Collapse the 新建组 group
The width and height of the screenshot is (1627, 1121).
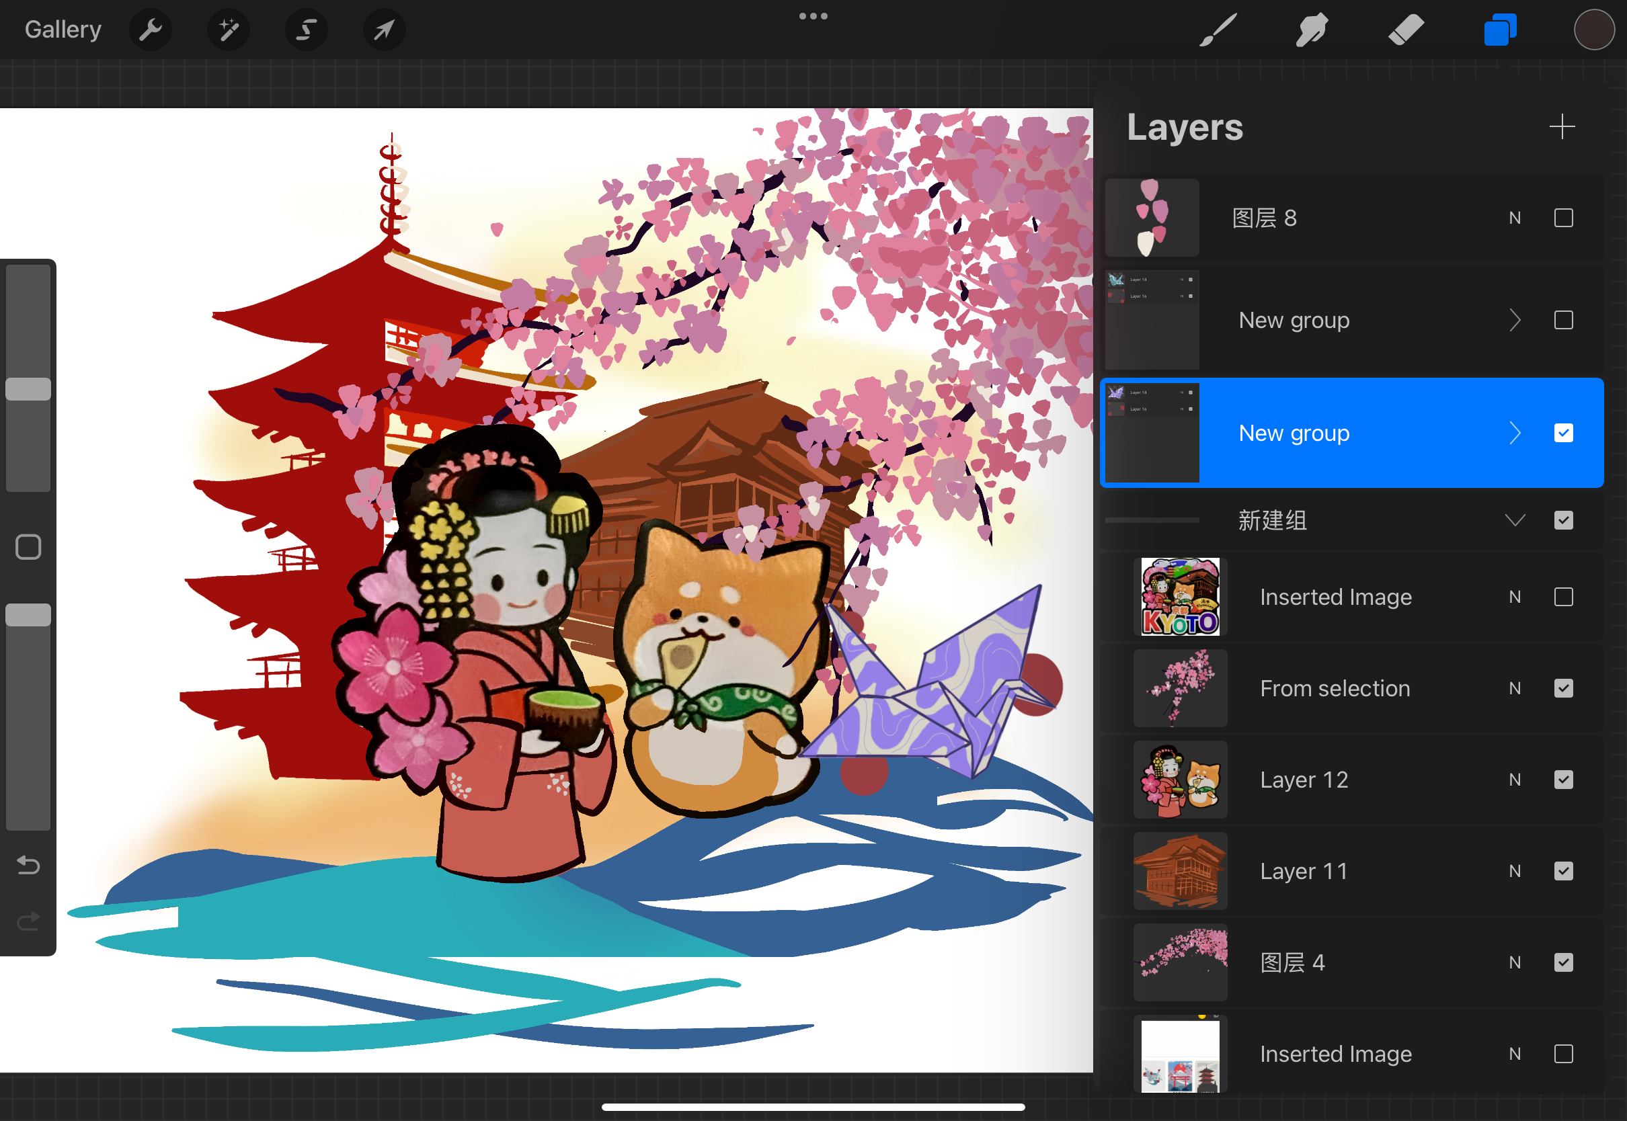pos(1515,520)
